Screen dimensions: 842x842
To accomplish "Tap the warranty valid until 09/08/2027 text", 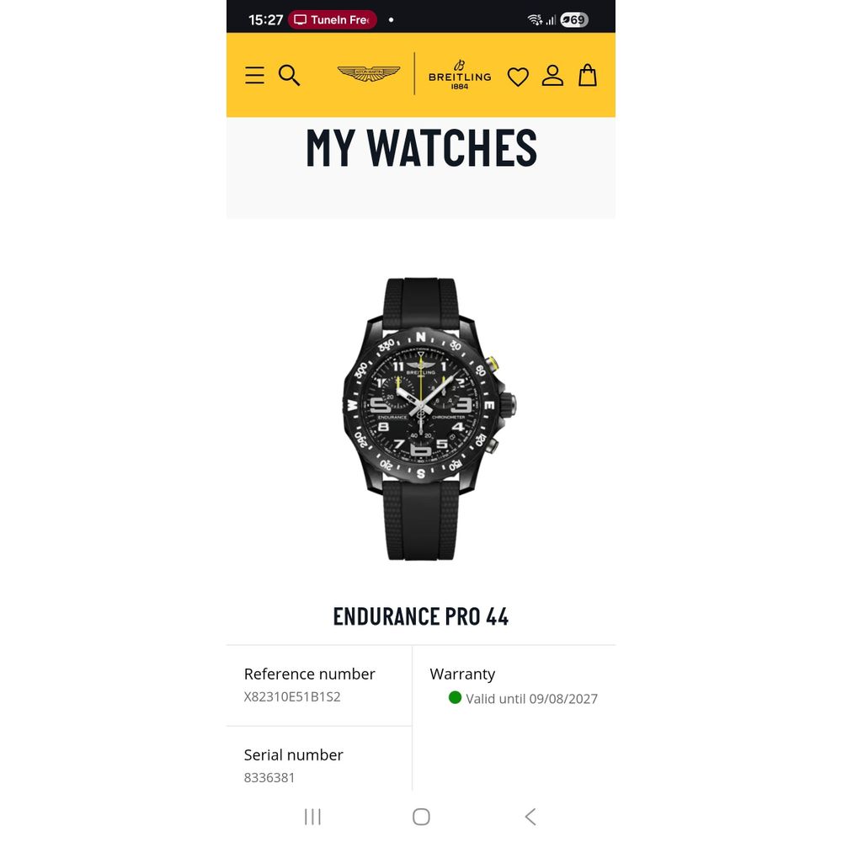I will click(531, 699).
